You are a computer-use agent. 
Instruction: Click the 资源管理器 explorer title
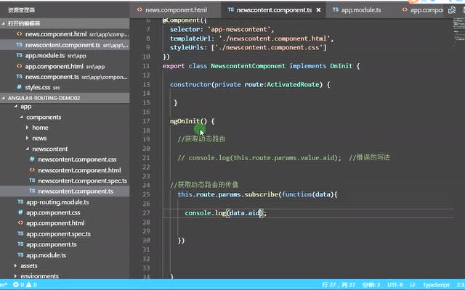click(21, 10)
